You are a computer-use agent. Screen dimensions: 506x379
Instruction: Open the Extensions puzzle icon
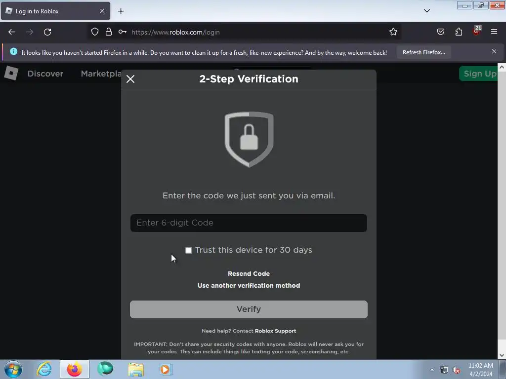pyautogui.click(x=459, y=32)
